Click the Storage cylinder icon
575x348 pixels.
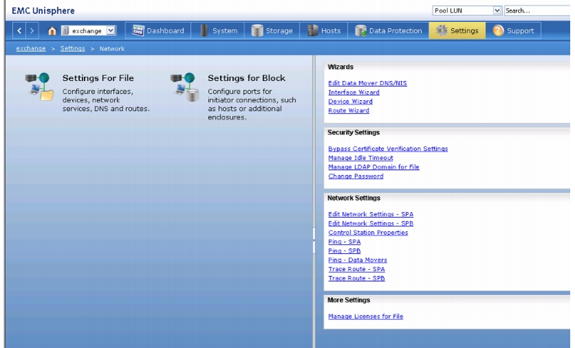click(x=257, y=31)
